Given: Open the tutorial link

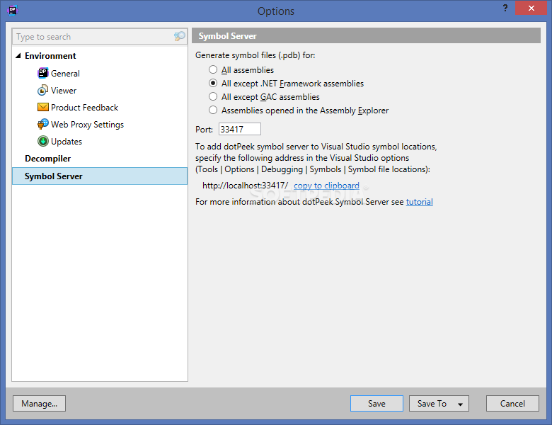Looking at the screenshot, I should (419, 202).
